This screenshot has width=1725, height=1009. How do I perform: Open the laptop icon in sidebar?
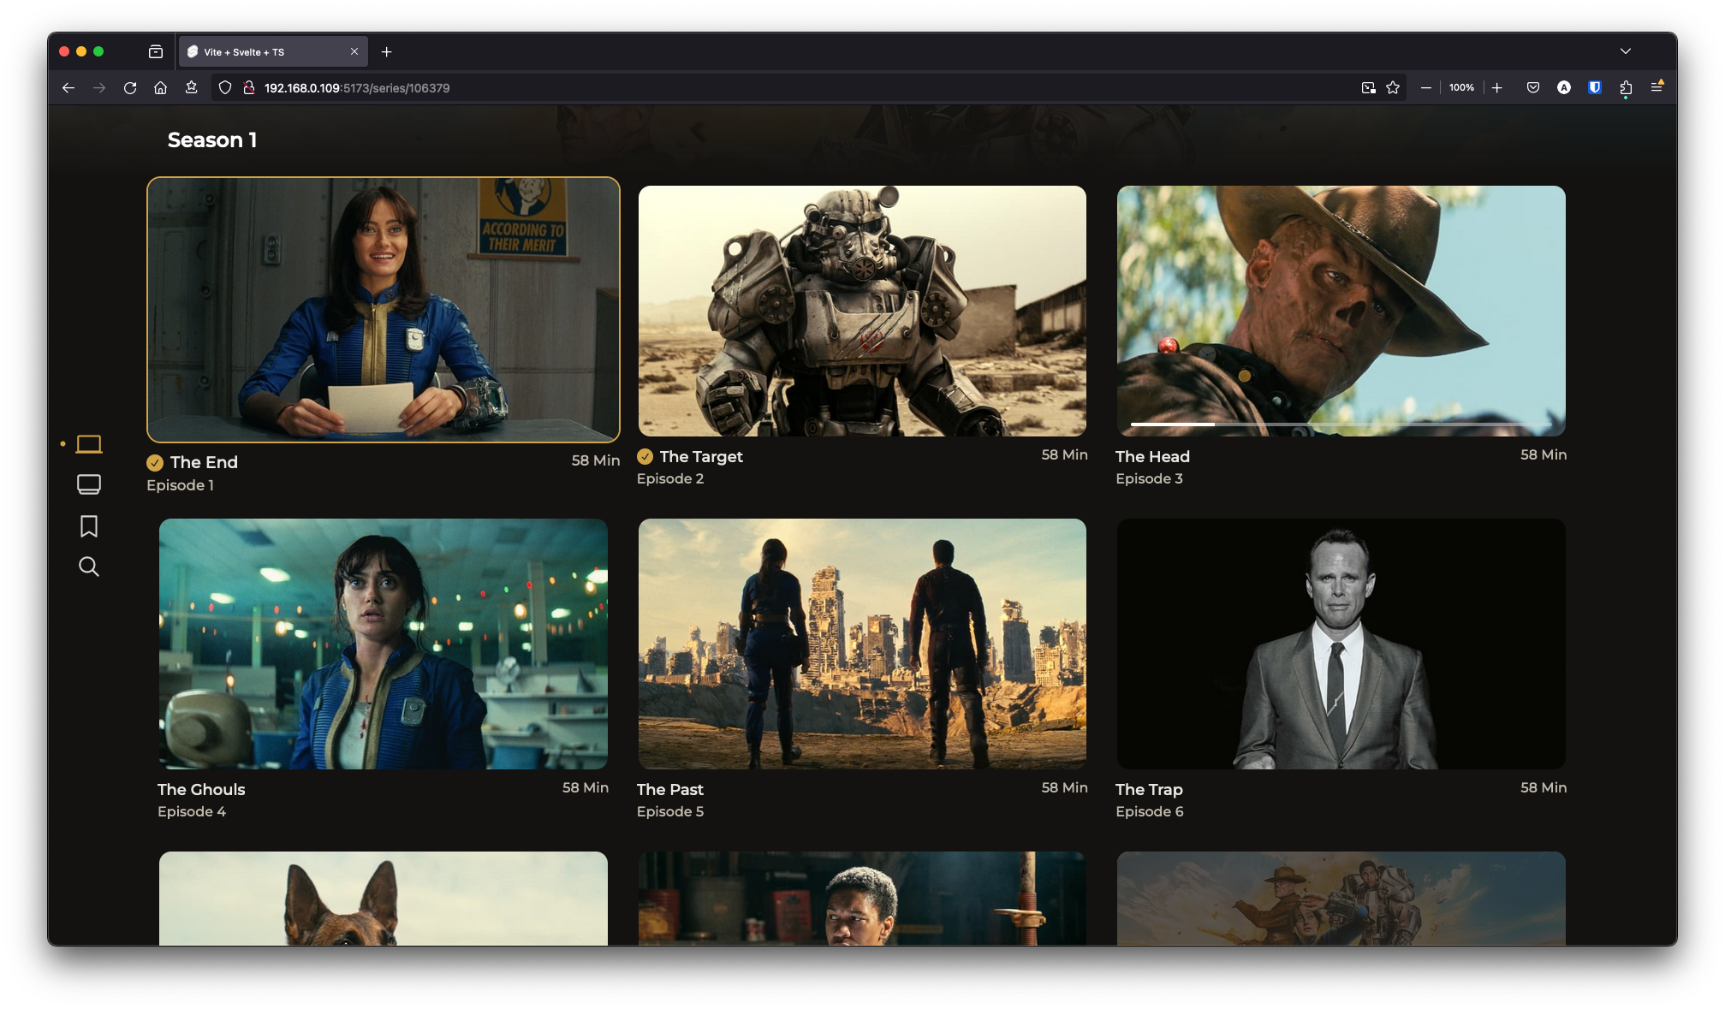pos(89,444)
